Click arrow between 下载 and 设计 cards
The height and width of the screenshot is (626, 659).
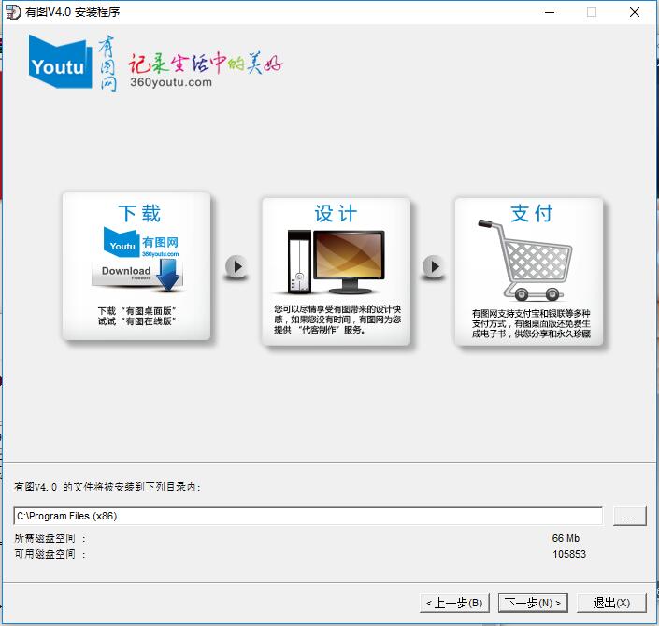[236, 267]
